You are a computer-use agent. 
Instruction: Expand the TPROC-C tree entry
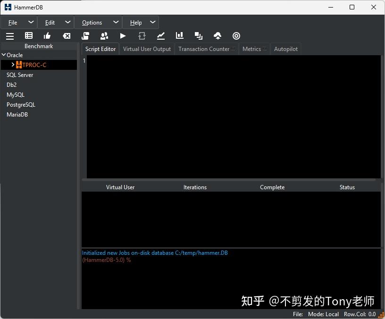[x=13, y=65]
